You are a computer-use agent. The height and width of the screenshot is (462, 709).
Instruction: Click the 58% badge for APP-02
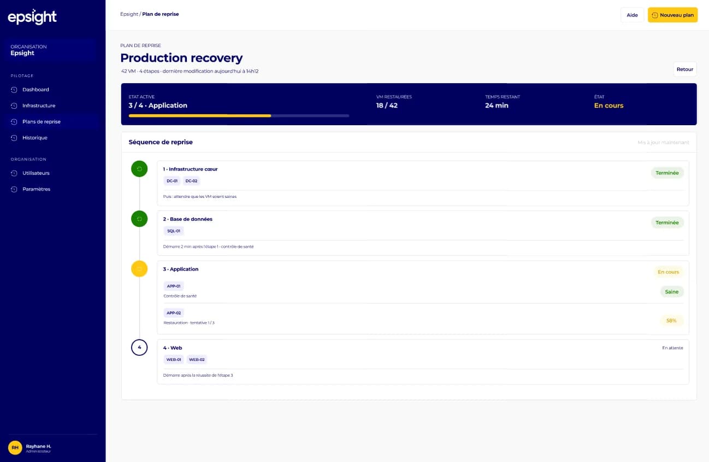coord(671,320)
